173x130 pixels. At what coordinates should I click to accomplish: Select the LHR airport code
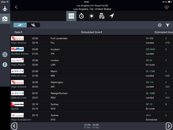click(x=53, y=65)
